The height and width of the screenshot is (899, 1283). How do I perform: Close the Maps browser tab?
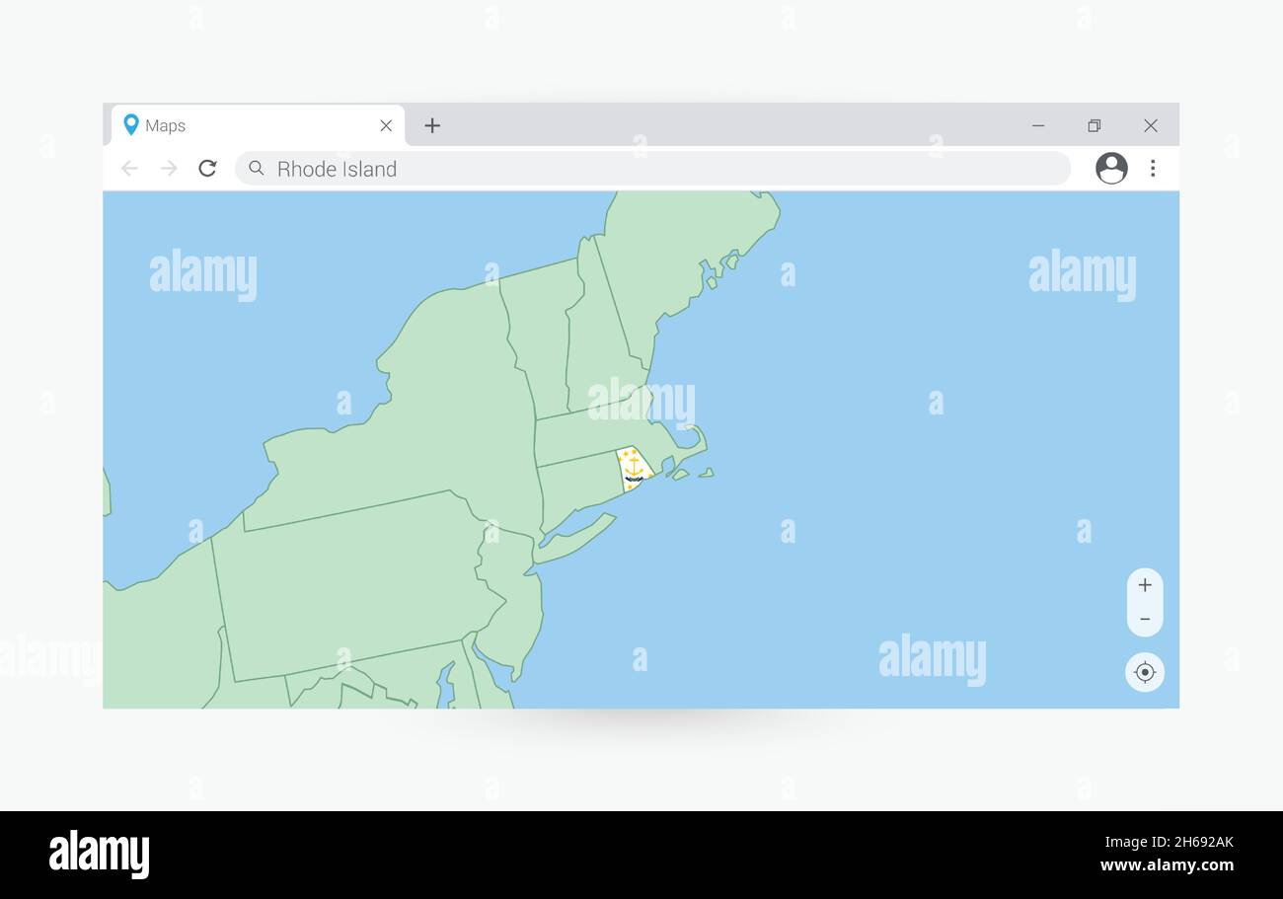386,125
